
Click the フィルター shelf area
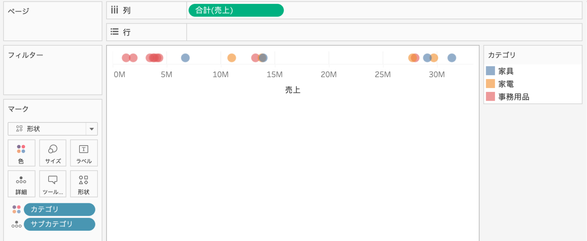click(x=52, y=71)
